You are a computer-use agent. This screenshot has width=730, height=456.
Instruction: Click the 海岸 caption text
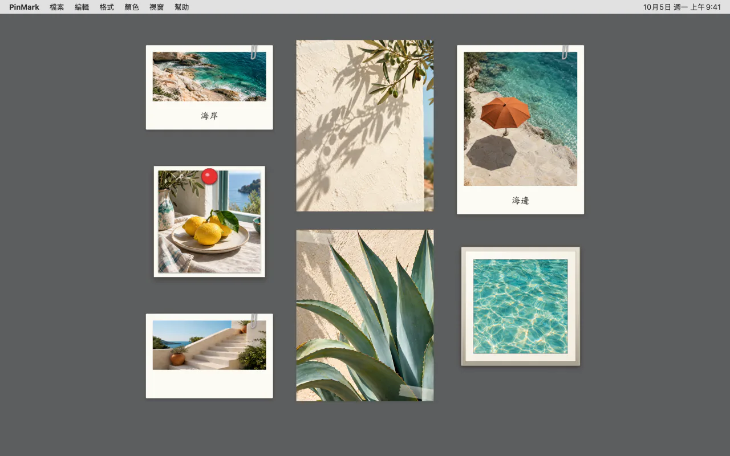pyautogui.click(x=209, y=116)
